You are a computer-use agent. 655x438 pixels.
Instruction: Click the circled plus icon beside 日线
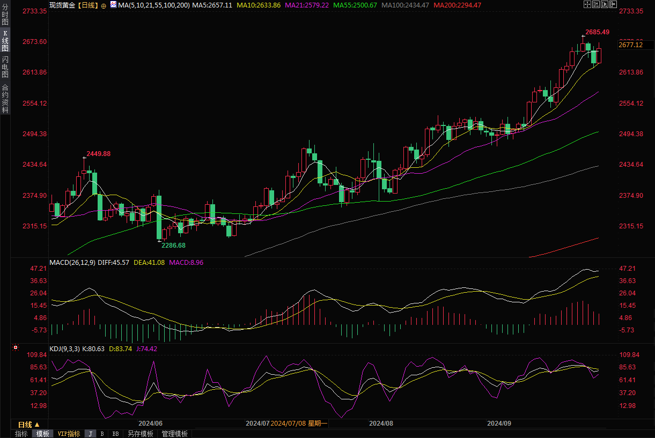coord(104,5)
